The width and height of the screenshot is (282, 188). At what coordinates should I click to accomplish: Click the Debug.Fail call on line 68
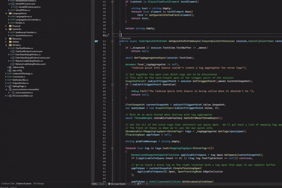click(x=139, y=91)
